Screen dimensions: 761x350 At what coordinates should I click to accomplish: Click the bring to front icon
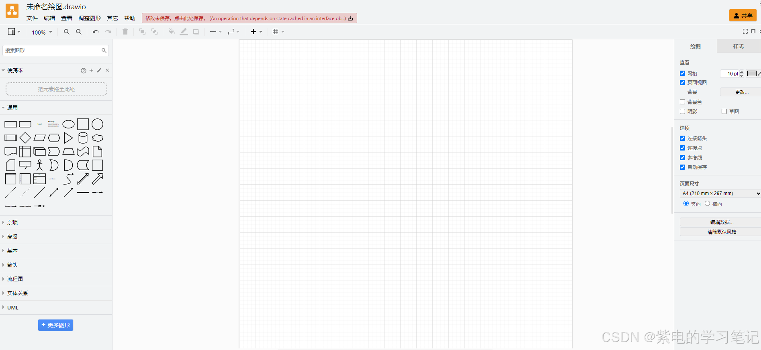click(142, 32)
